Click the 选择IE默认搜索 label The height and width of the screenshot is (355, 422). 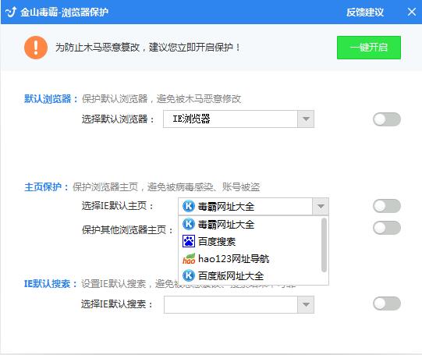pyautogui.click(x=117, y=304)
